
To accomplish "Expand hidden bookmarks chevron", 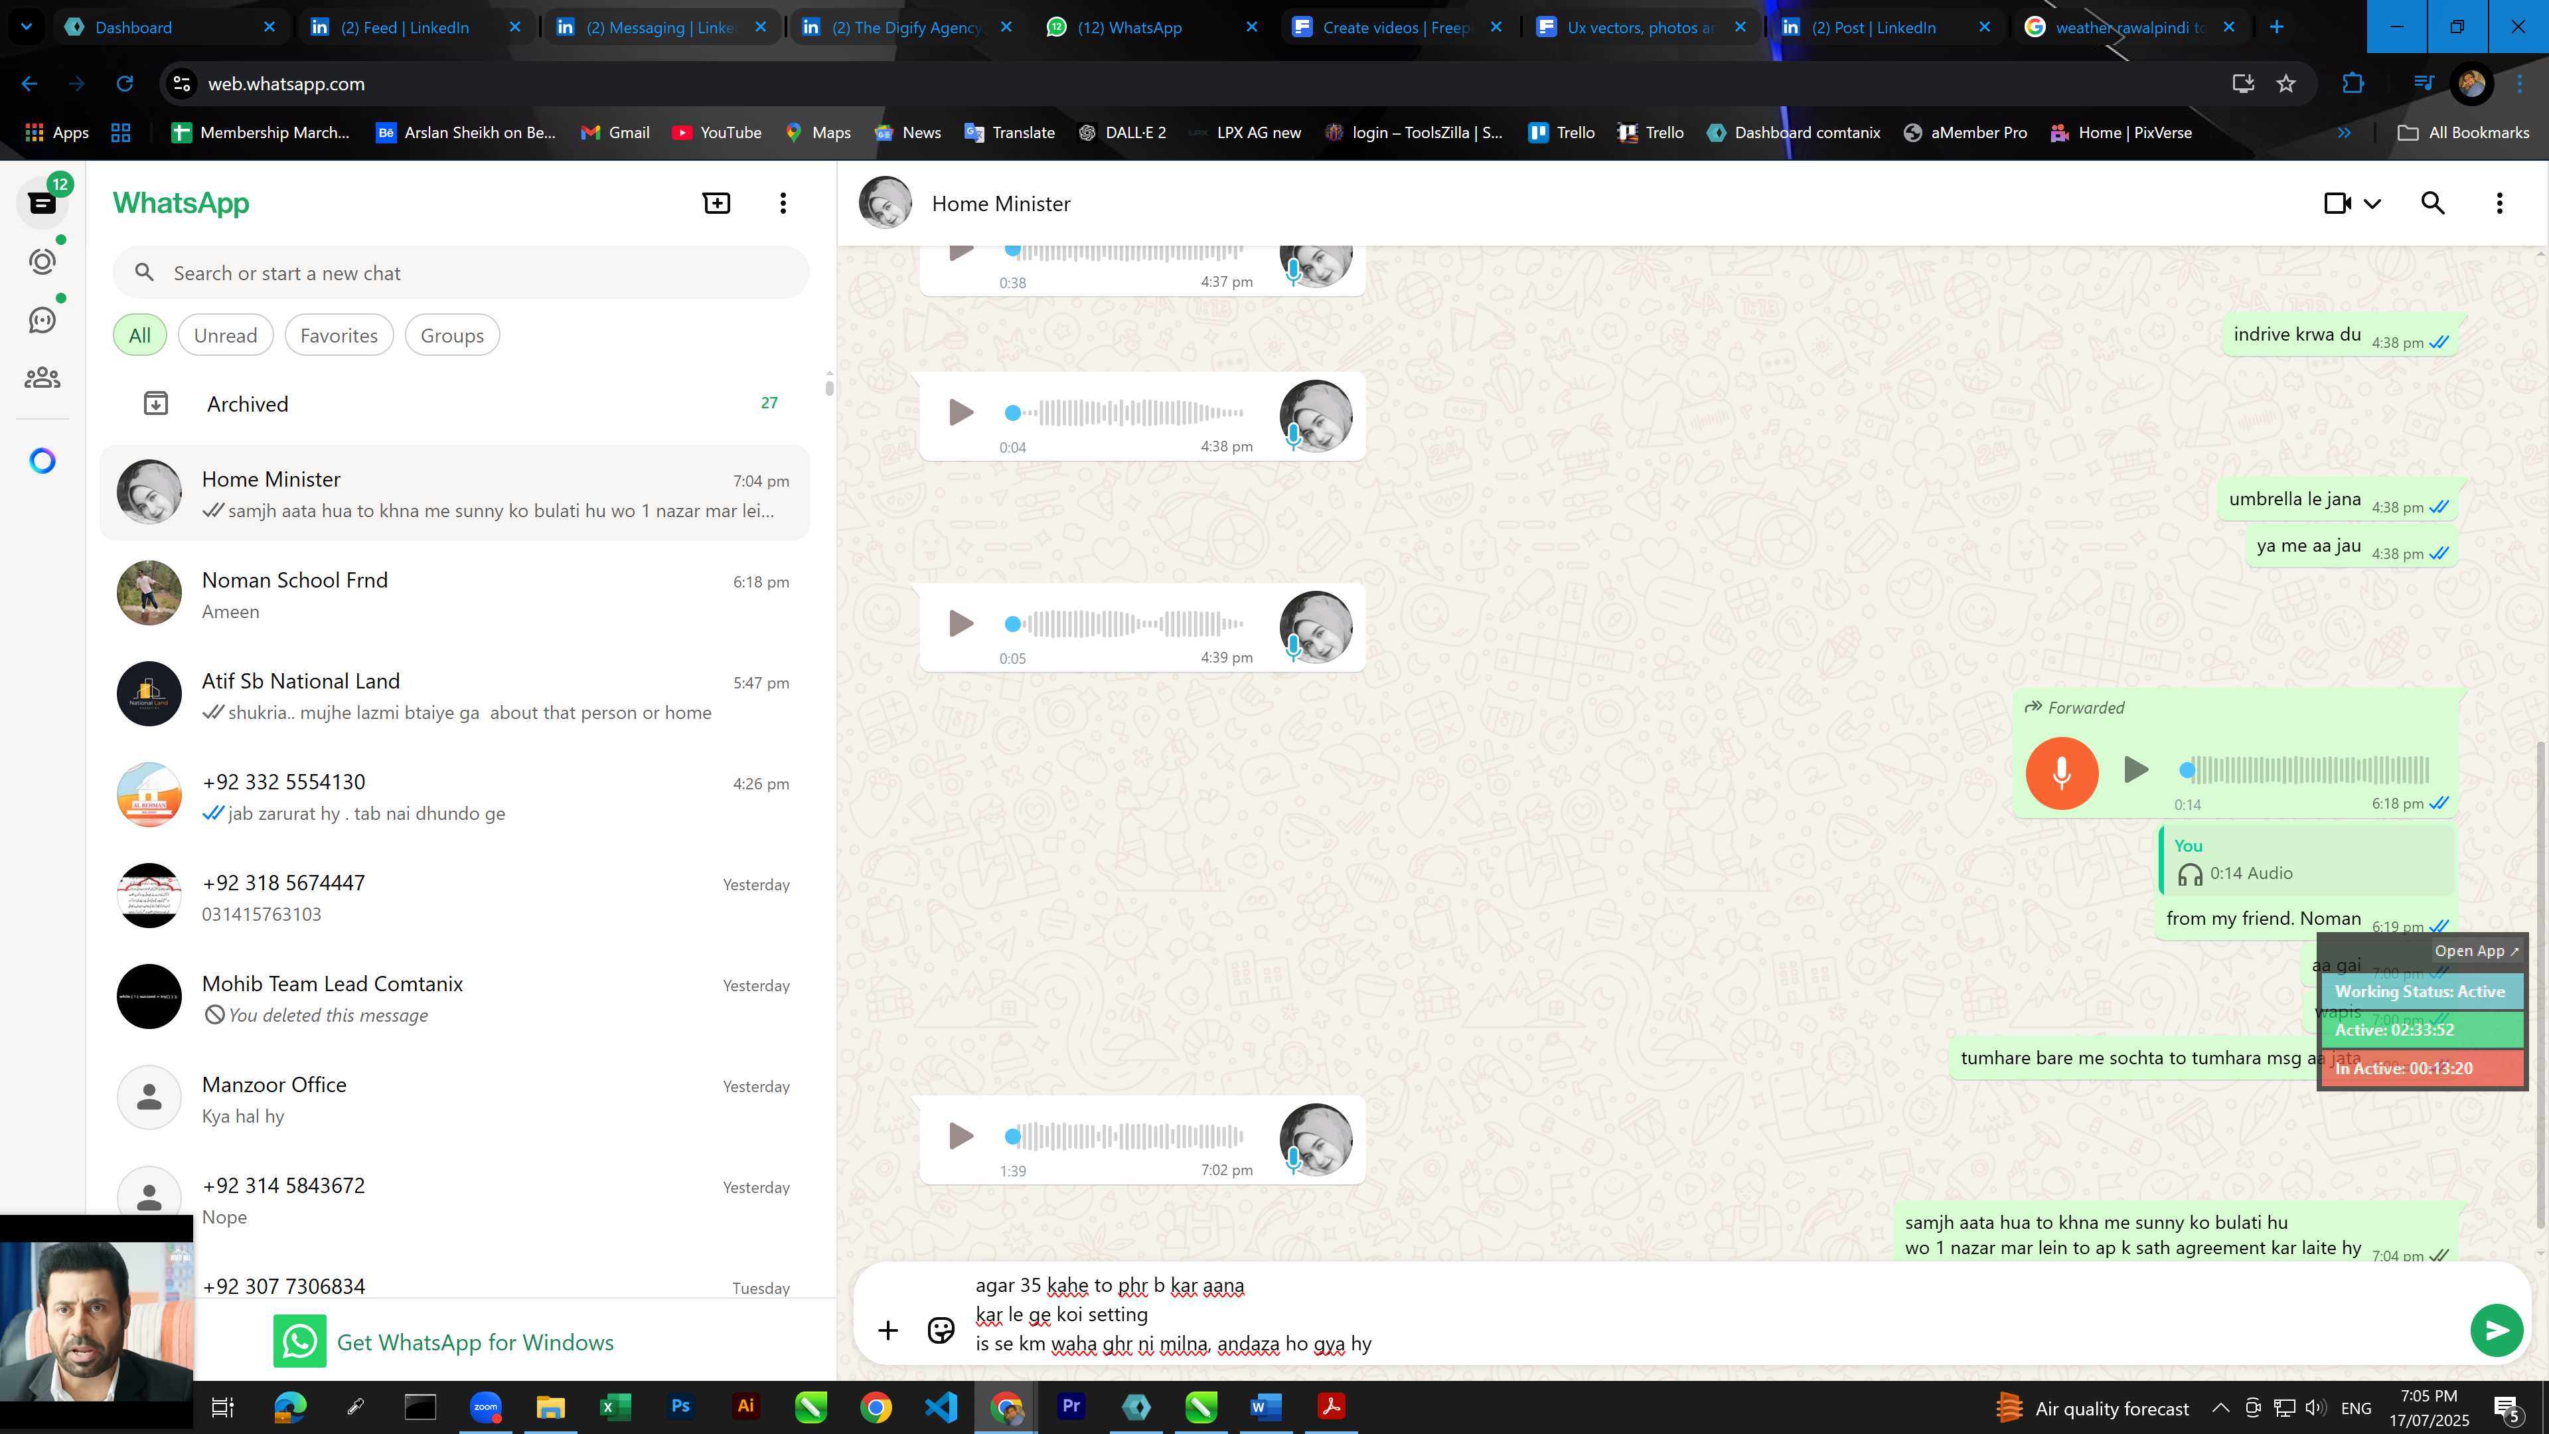I will (x=2344, y=133).
